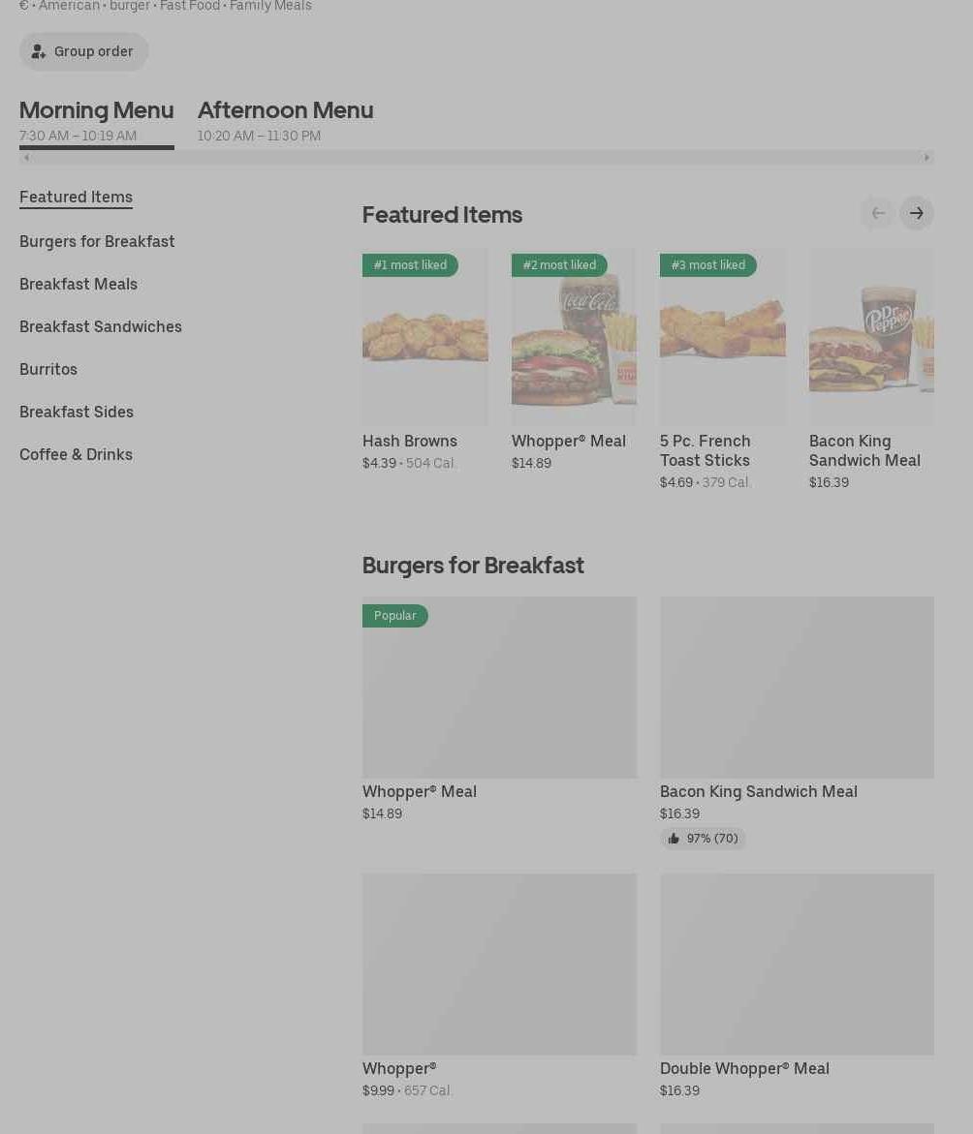Image resolution: width=973 pixels, height=1134 pixels.
Task: Open the Breakfast Meals category
Action: [78, 284]
